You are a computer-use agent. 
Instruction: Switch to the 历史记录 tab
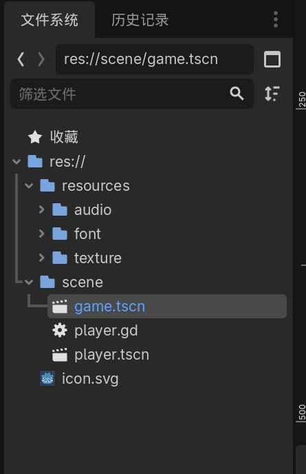(140, 20)
